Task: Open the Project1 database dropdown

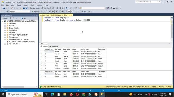Action: tap(29, 11)
